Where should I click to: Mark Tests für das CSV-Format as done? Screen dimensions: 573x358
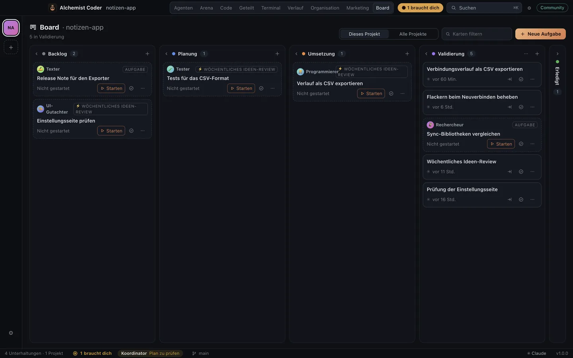click(x=261, y=88)
